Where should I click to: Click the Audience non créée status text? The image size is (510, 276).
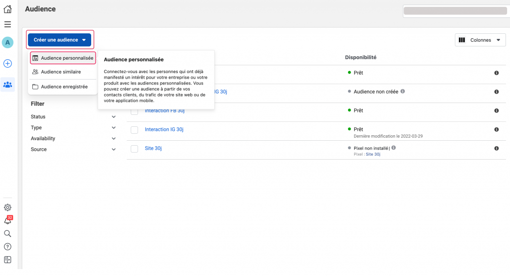(x=376, y=92)
